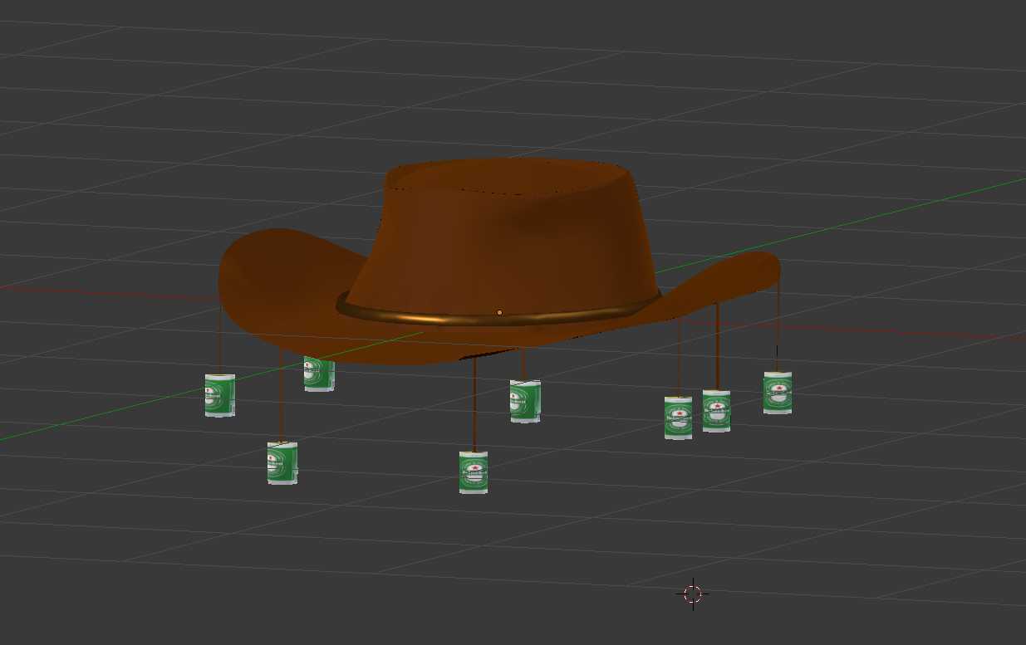Select the lowest can on the left side
Screen dimensions: 1026x645
(282, 462)
